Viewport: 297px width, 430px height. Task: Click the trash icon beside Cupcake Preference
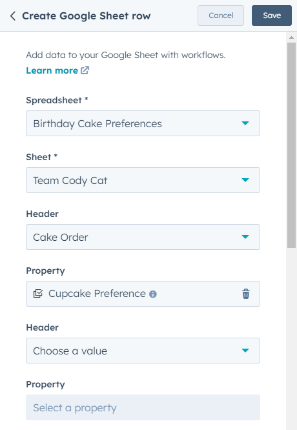[246, 294]
